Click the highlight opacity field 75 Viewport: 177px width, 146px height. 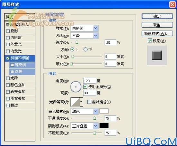(110, 118)
